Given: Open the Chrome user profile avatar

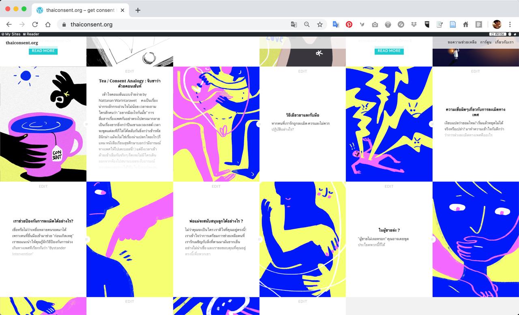Looking at the screenshot, I should click(497, 24).
